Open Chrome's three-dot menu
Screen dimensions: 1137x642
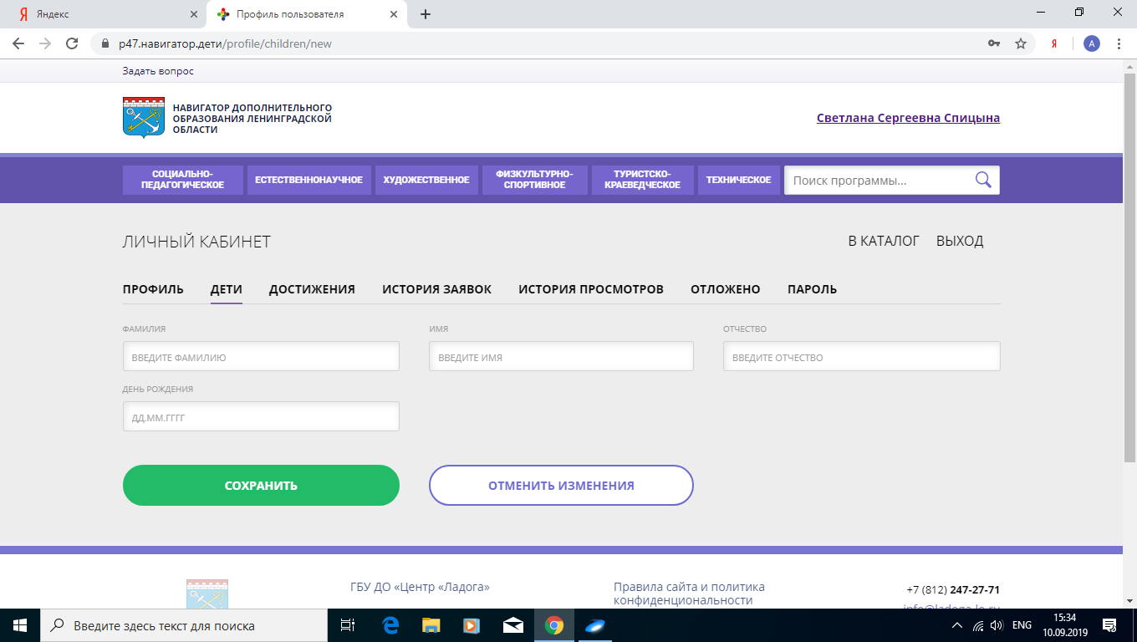point(1119,43)
